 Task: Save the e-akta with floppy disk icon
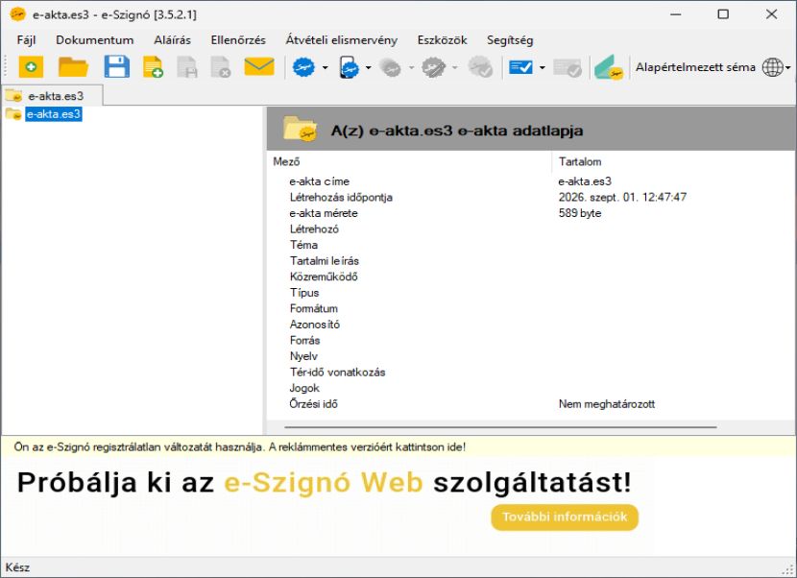(x=117, y=67)
